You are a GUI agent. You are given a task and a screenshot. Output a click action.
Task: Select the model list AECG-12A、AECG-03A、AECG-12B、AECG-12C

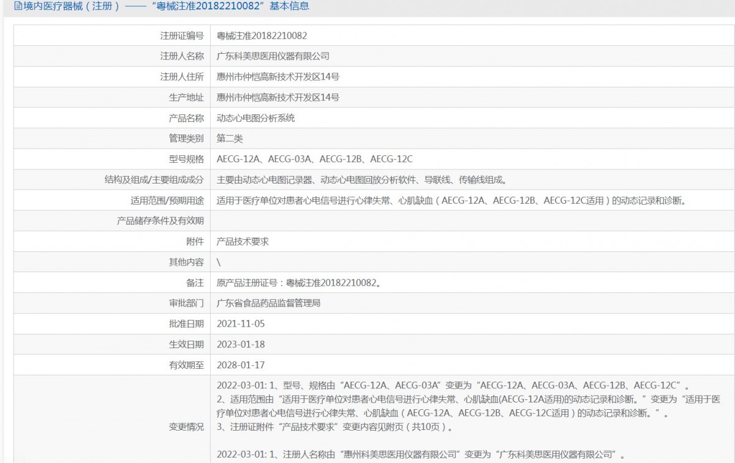point(315,159)
